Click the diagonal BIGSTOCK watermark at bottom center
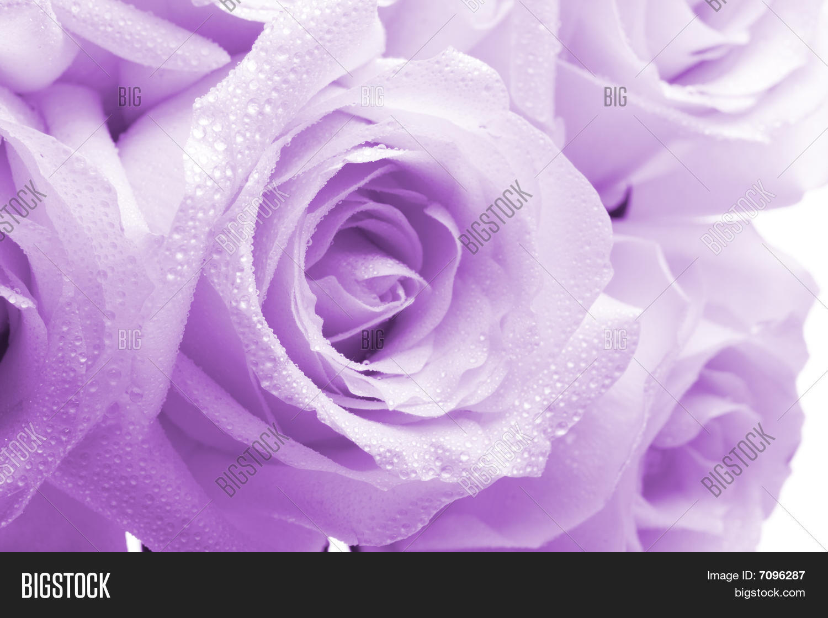The height and width of the screenshot is (618, 828). pos(252,459)
